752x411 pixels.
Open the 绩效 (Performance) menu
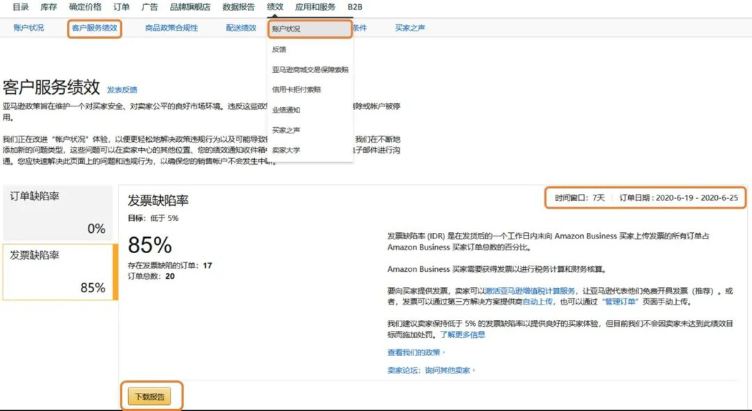[x=274, y=8]
